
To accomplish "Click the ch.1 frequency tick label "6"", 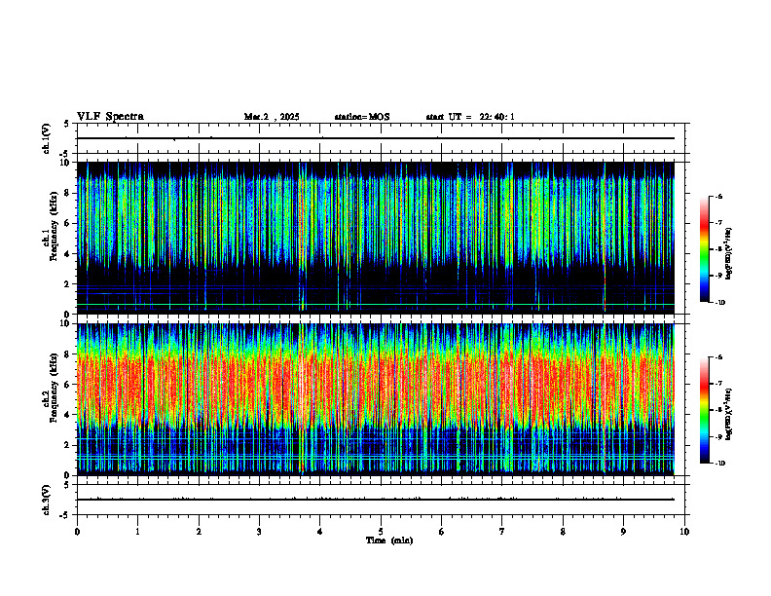I will (67, 223).
